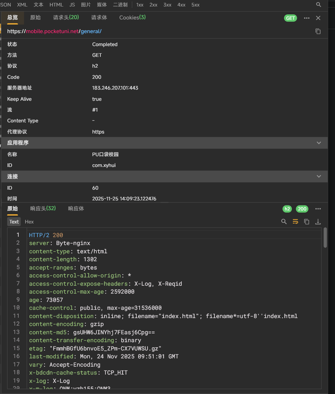The height and width of the screenshot is (394, 335).
Task: Open the 响应头 tab
Action: click(x=43, y=208)
